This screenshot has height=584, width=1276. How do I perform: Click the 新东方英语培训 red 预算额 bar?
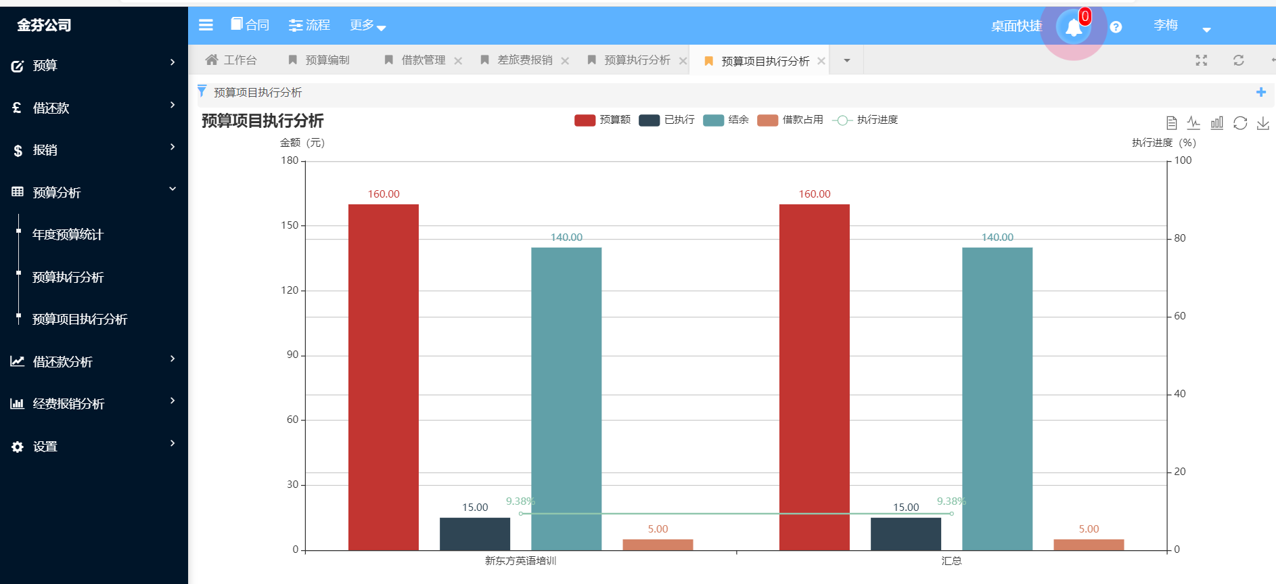click(x=384, y=377)
